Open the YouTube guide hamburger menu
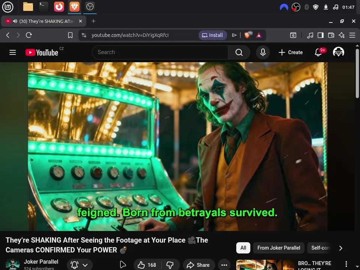The image size is (360, 270). tap(13, 52)
